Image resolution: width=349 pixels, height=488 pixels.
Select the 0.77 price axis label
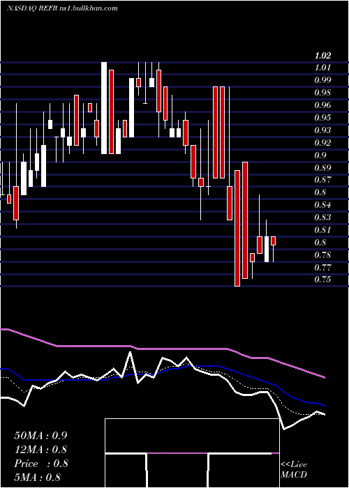tap(322, 267)
